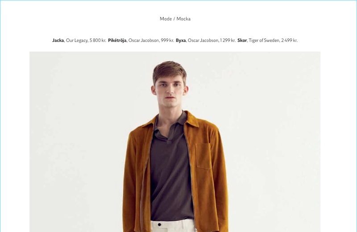Screen dimensions: 357x232
Task: Click the word "Mode" in the header
Action: click(x=166, y=19)
